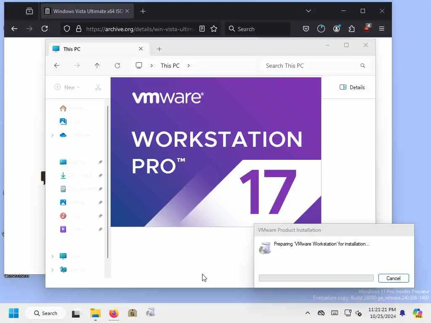
Task: Unpin Videos using its pin icon
Action: pyautogui.click(x=100, y=229)
